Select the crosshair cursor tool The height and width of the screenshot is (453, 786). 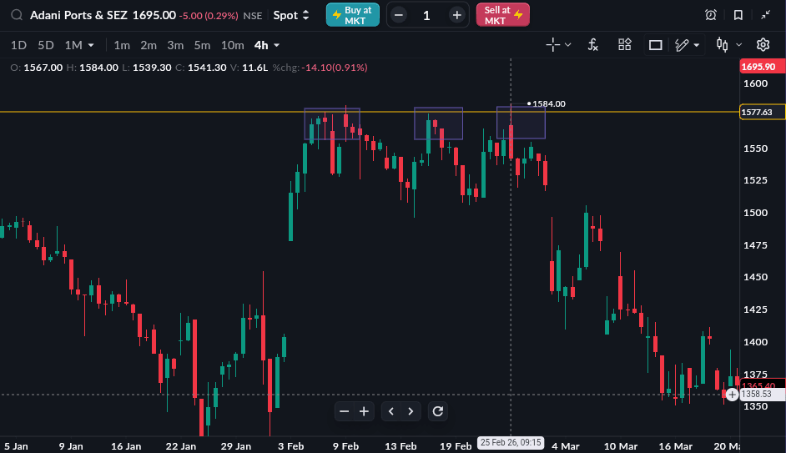(553, 44)
